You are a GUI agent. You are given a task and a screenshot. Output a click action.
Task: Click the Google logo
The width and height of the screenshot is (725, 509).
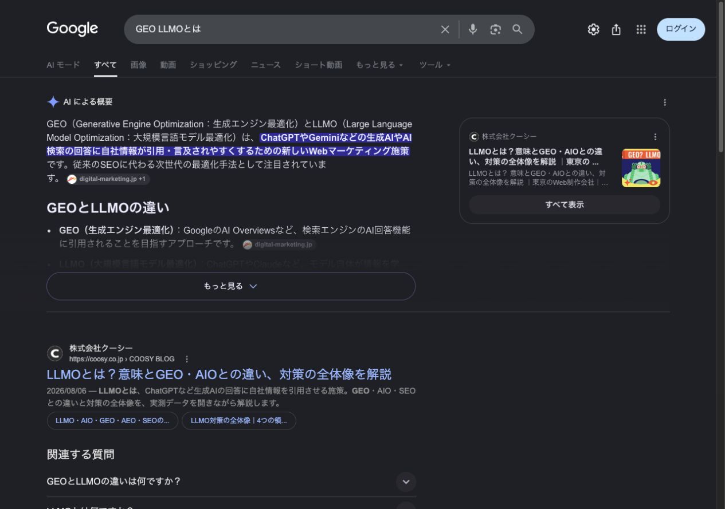coord(72,29)
